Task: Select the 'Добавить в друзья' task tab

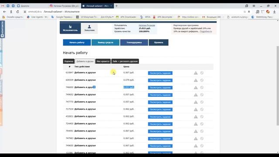Action: pos(85,61)
